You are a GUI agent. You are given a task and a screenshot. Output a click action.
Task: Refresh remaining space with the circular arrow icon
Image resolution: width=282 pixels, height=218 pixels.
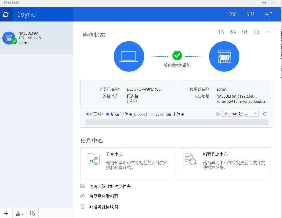(x=265, y=114)
